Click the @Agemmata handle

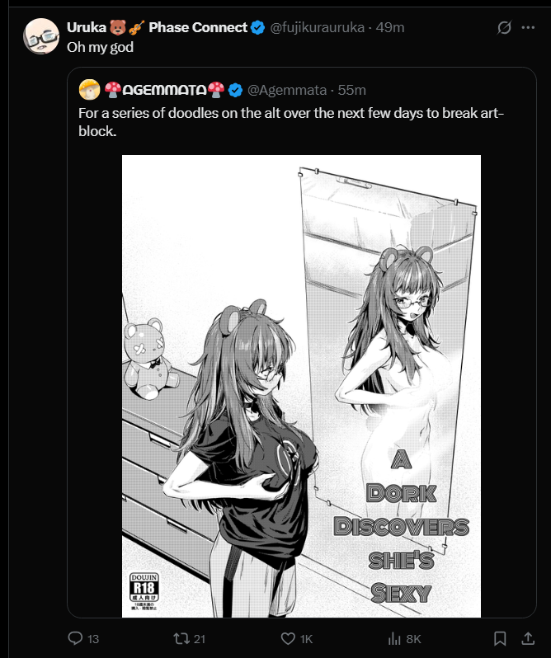(287, 90)
